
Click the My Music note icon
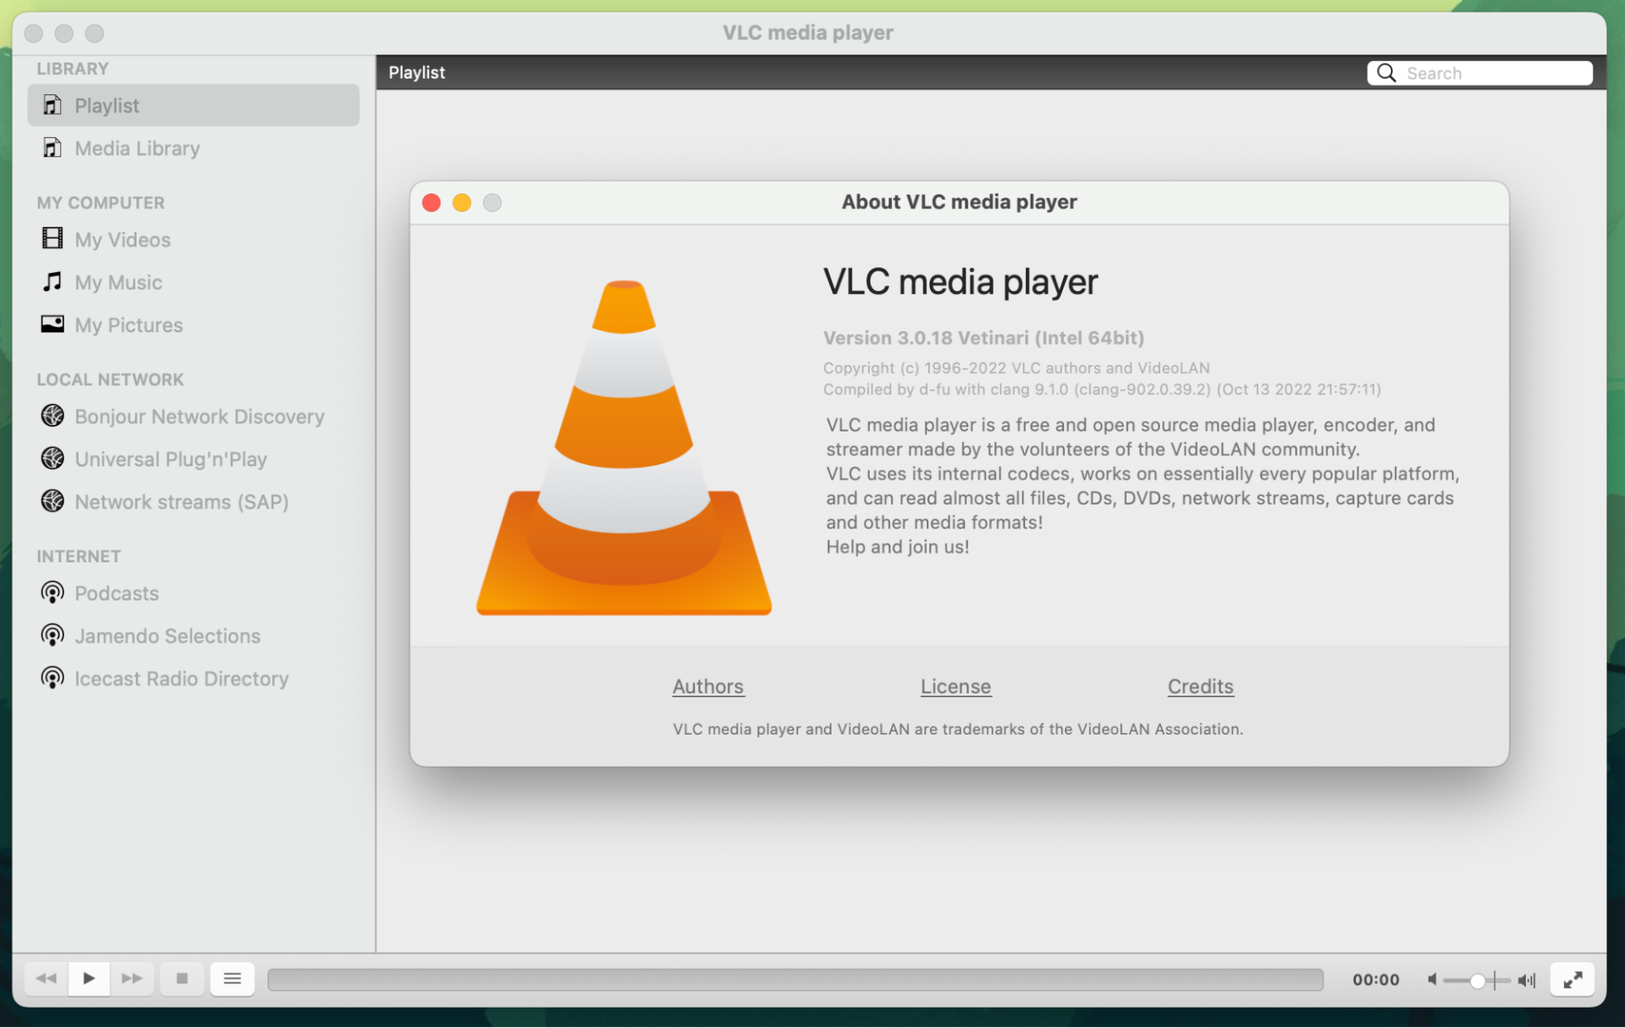point(52,281)
